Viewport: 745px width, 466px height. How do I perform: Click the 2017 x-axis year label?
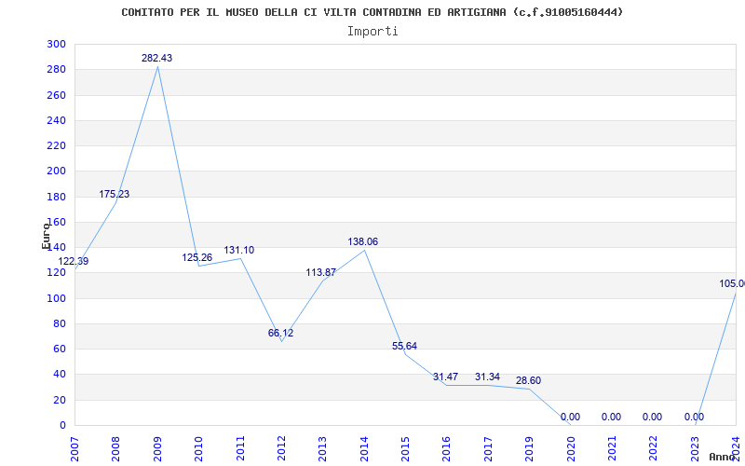pyautogui.click(x=488, y=448)
